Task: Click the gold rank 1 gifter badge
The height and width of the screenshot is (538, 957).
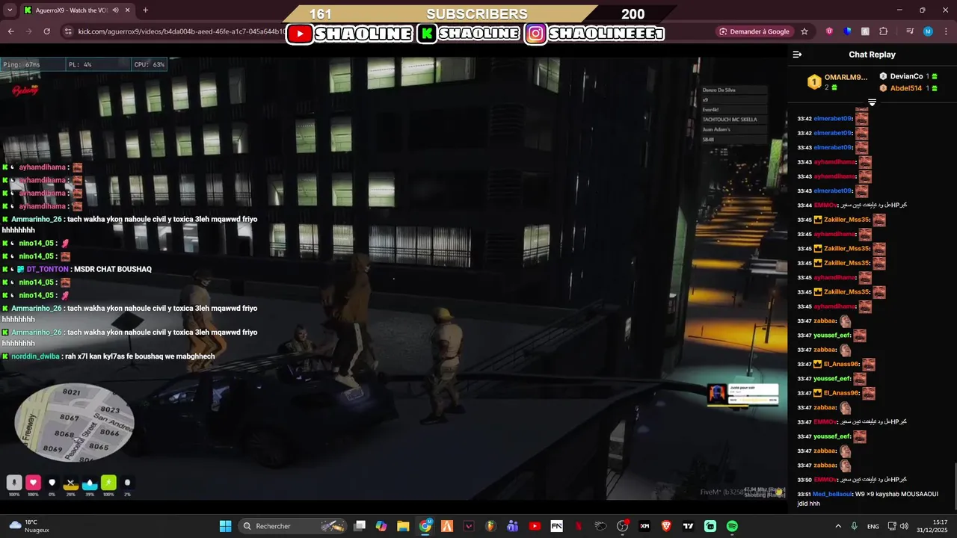Action: [814, 81]
